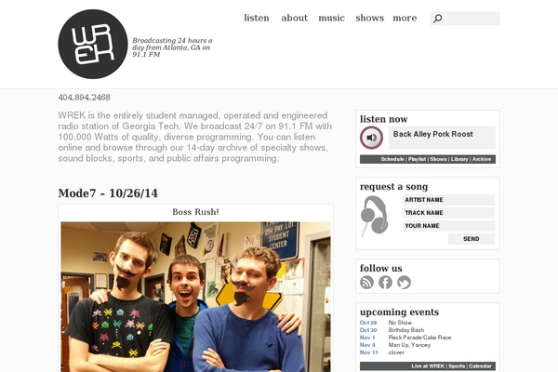The image size is (558, 372).
Task: Click the Artist Name field
Action: (448, 200)
